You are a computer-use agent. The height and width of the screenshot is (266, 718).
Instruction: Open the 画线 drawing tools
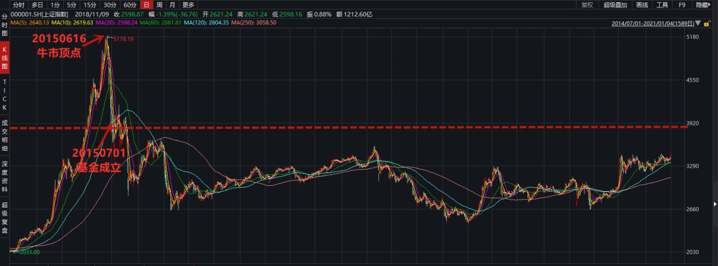click(642, 5)
